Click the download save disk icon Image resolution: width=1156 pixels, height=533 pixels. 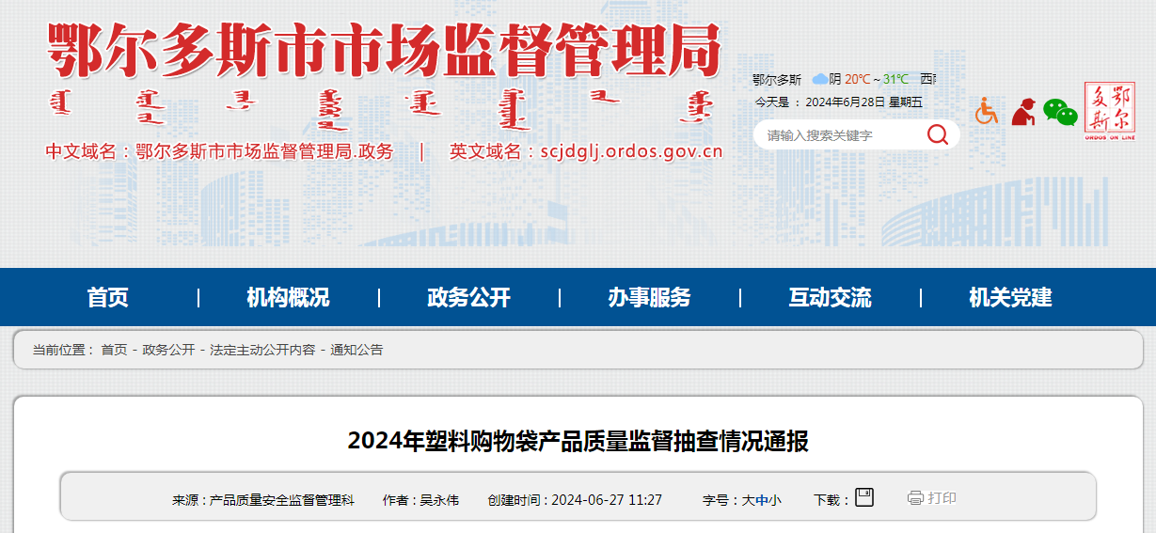[x=863, y=498]
